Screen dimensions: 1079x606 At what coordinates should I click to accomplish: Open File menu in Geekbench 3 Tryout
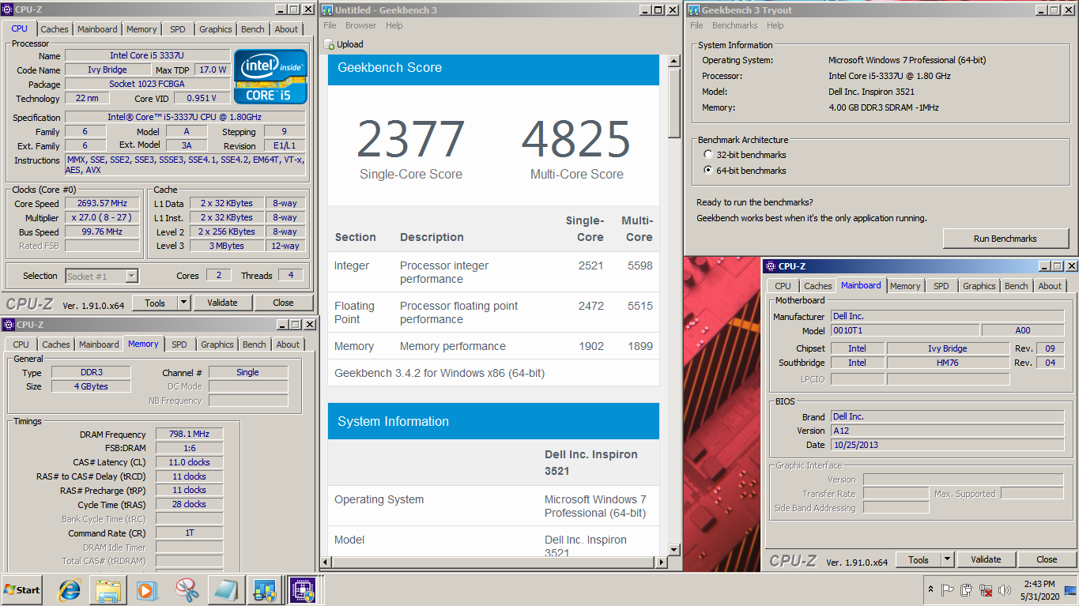click(696, 25)
